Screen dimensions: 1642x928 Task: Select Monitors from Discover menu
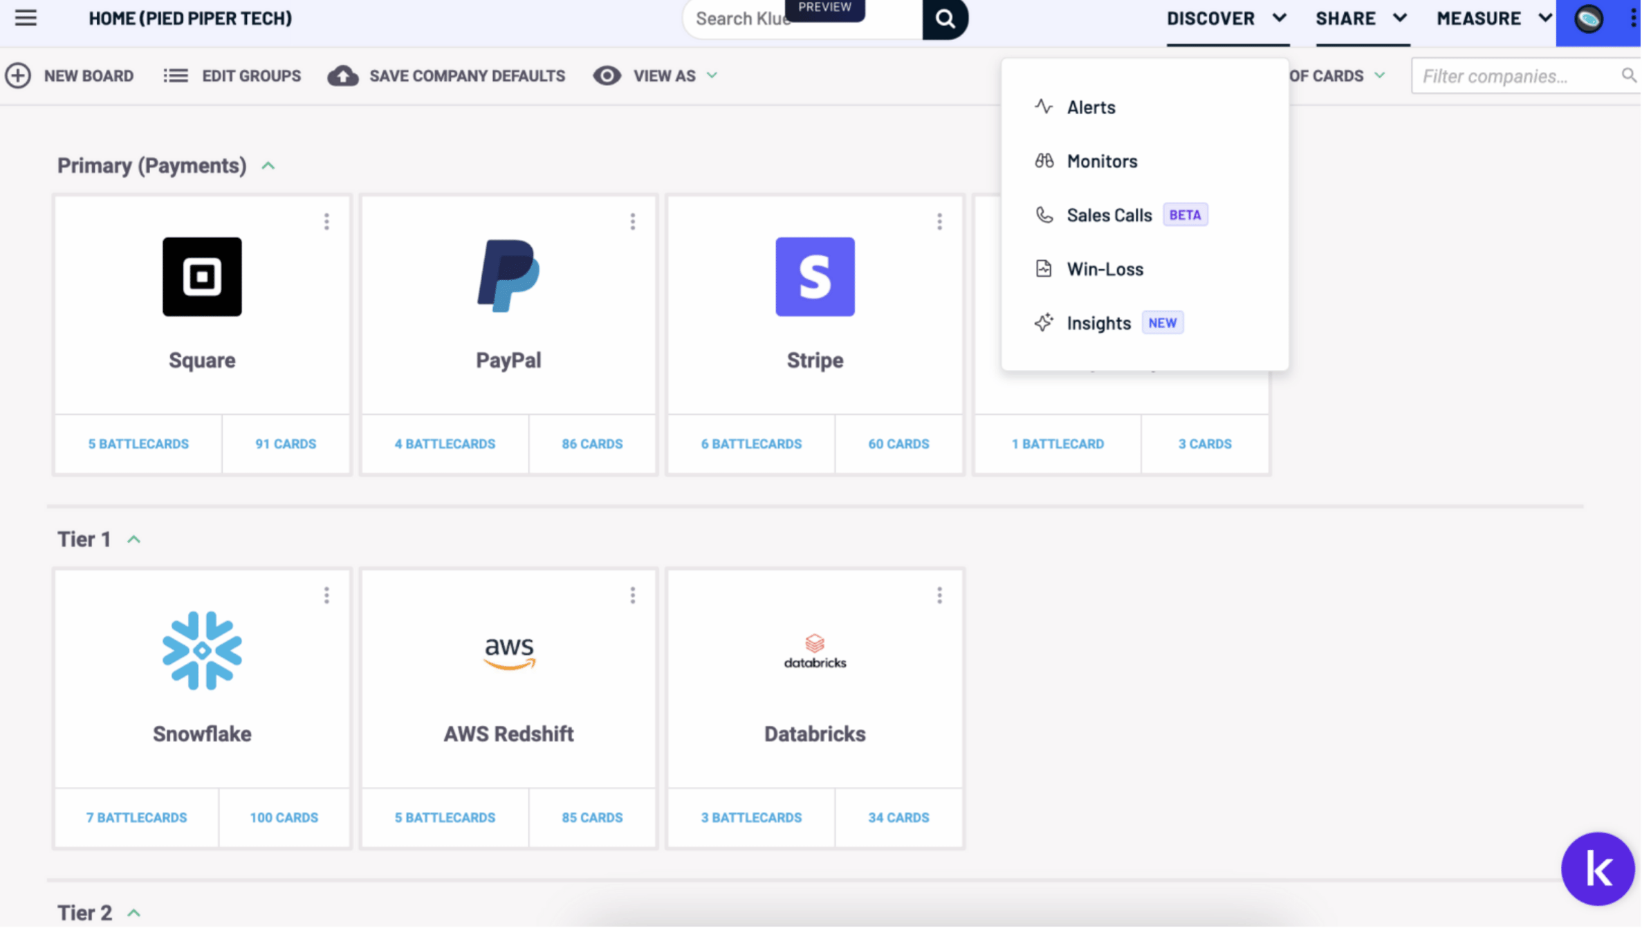tap(1102, 161)
